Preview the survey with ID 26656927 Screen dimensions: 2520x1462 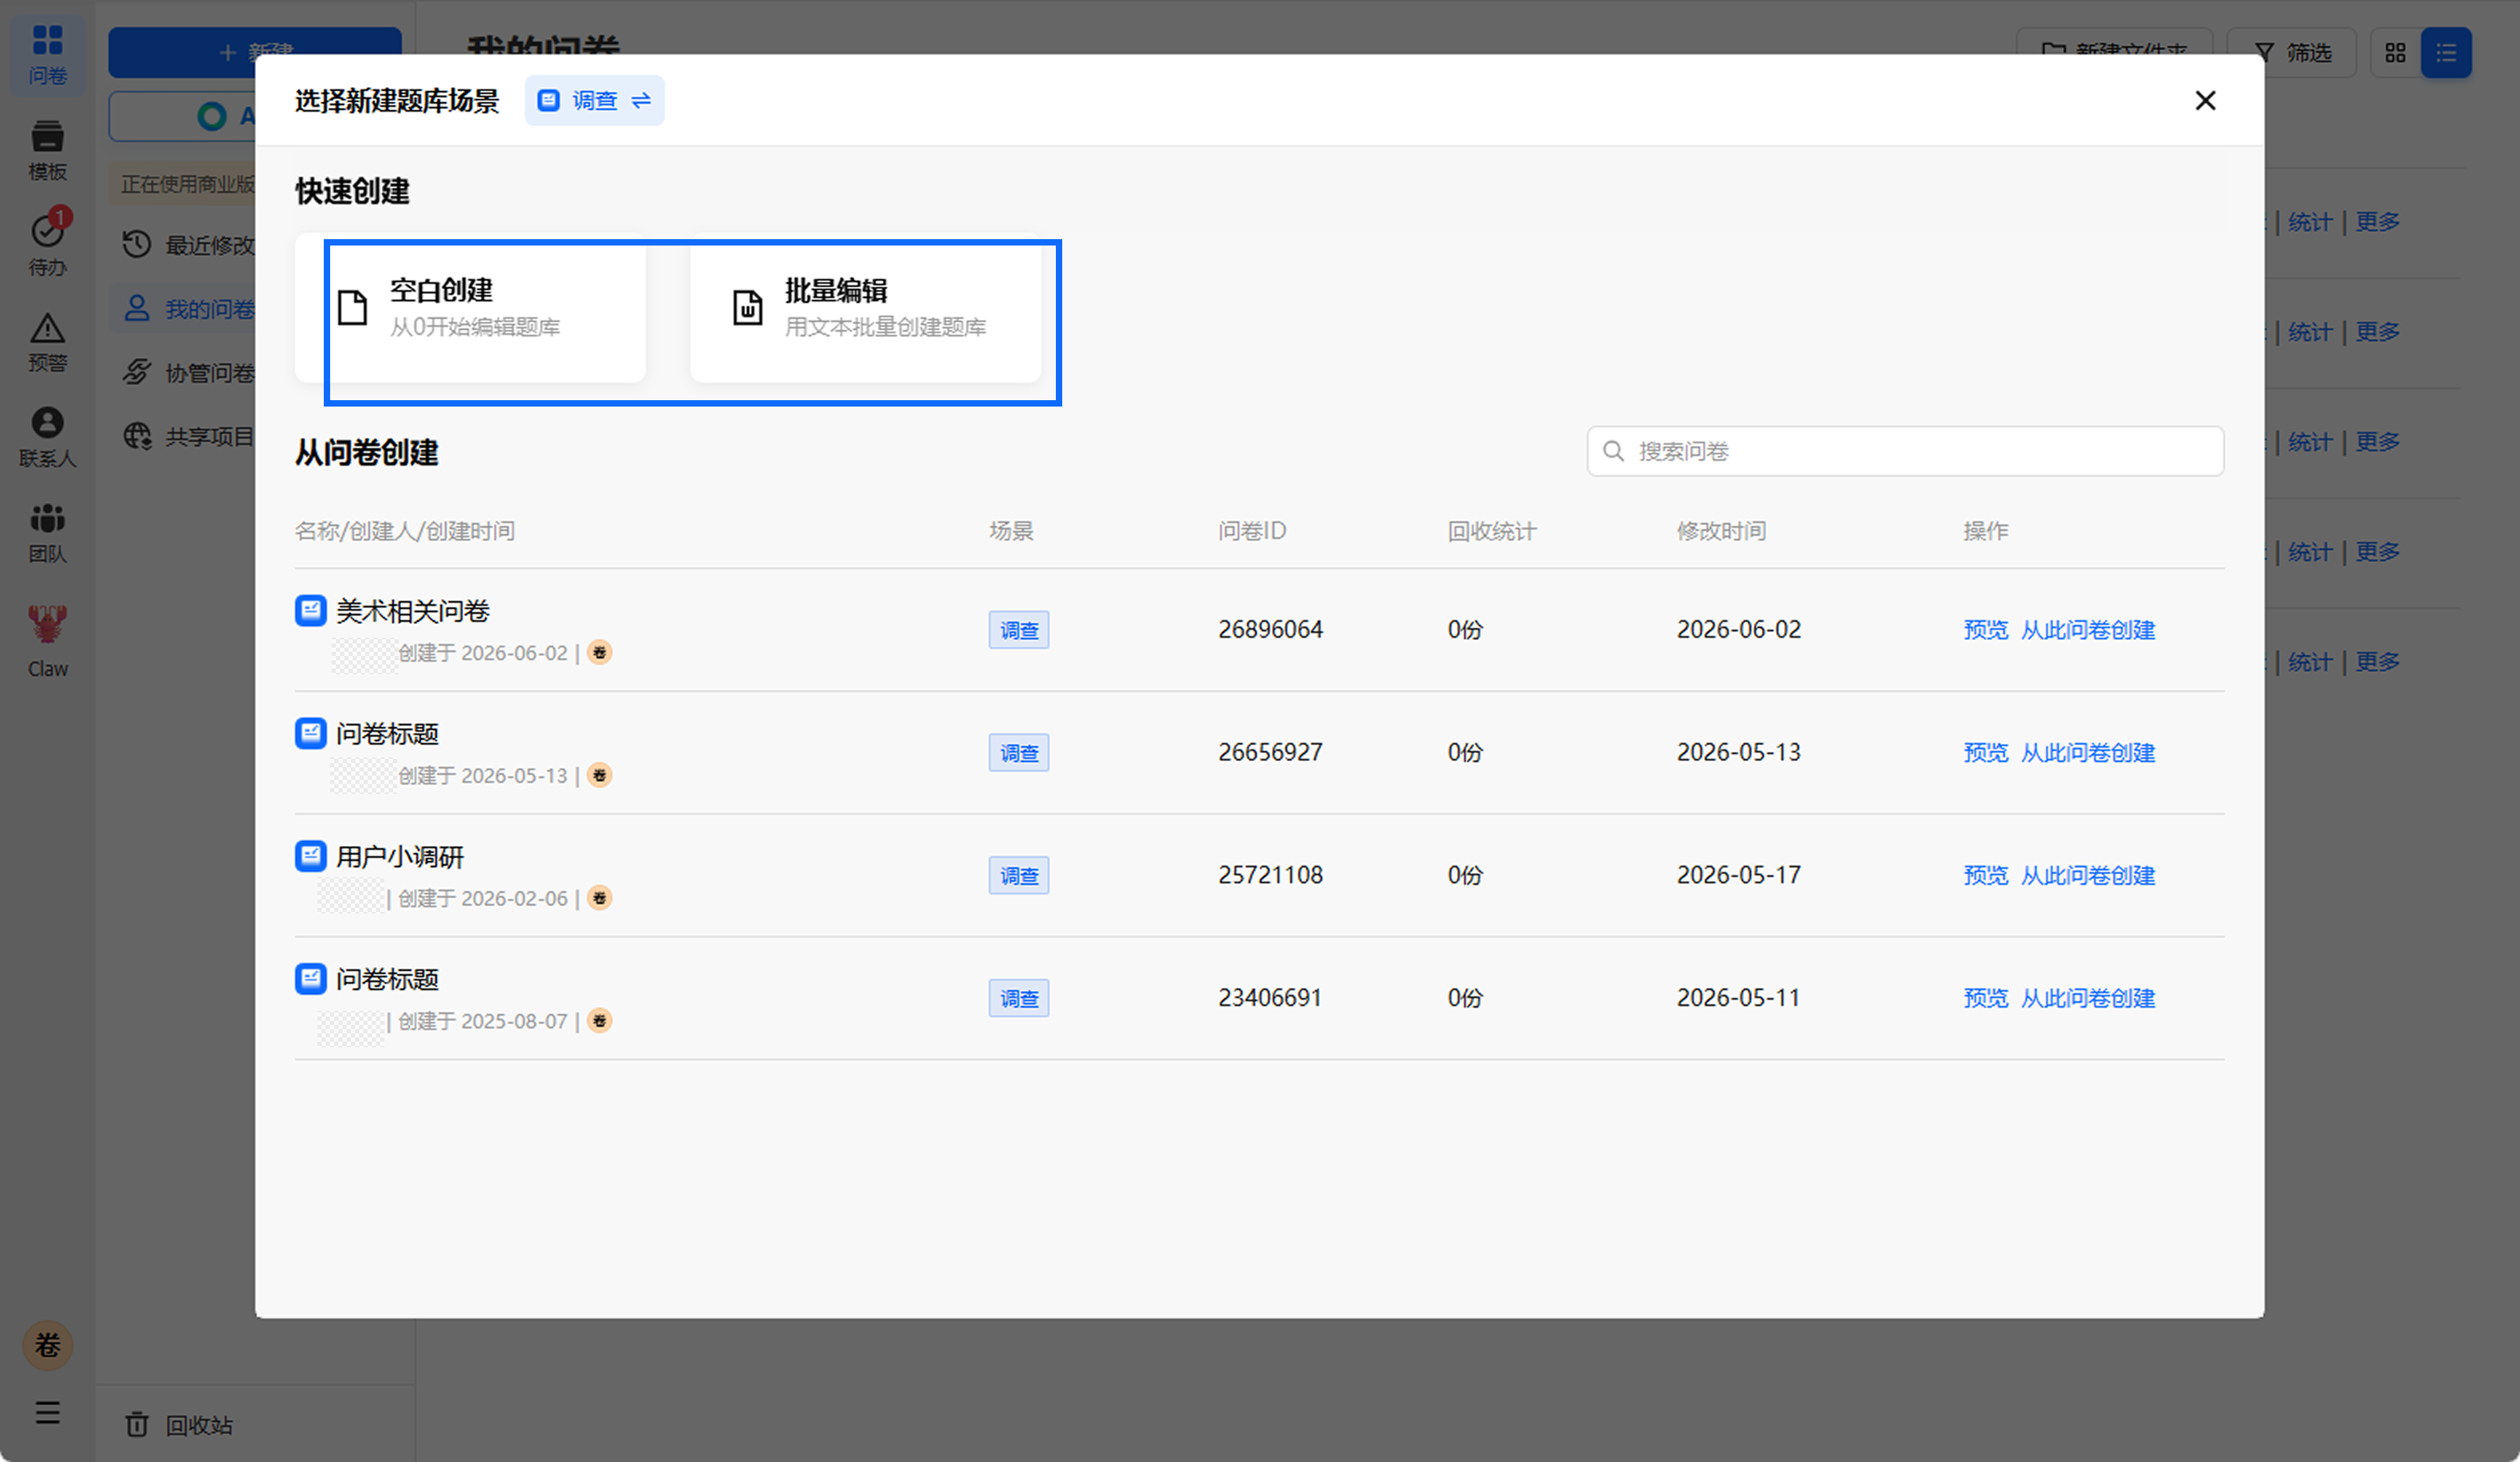click(1985, 753)
